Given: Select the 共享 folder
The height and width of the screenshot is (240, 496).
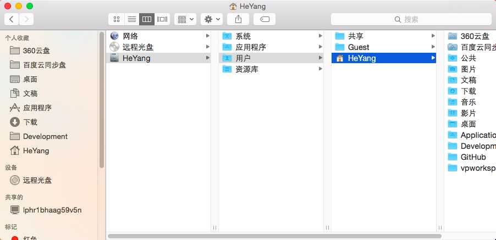Looking at the screenshot, I should pyautogui.click(x=384, y=36).
